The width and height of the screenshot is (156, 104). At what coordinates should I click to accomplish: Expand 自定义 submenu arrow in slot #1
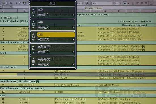point(73,15)
